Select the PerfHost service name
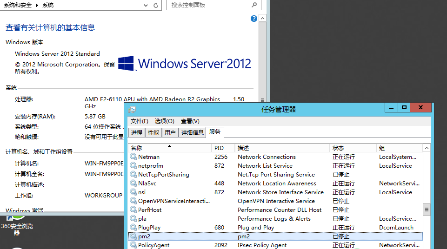 [x=150, y=210]
